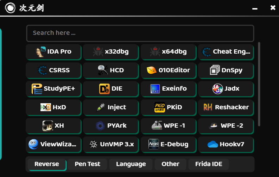Viewport: 279px width, 177px height.
Task: Click the 'x32dbg' label text
Action: (x=117, y=52)
